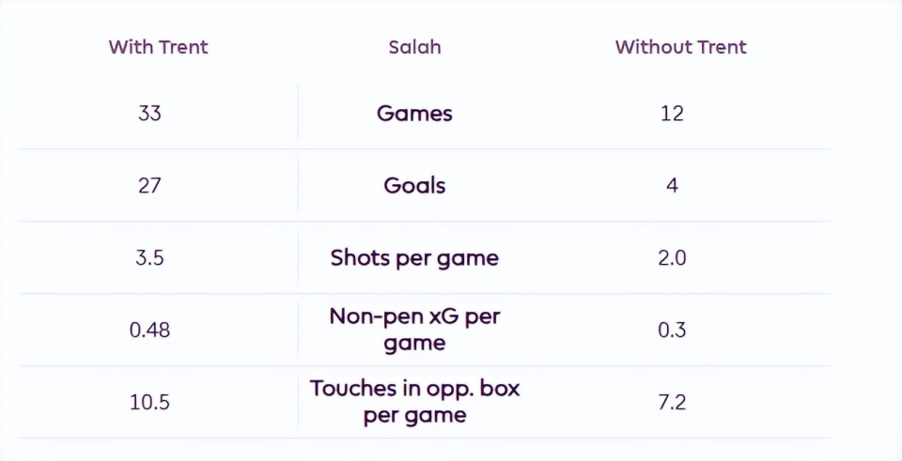Click the value 4 goals without Trent
902x461 pixels.
[672, 186]
